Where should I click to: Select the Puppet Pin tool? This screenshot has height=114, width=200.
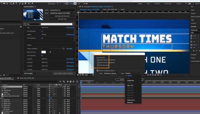[33, 4]
